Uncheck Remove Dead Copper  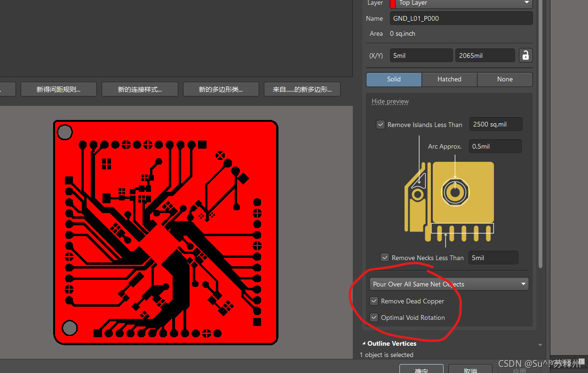pos(374,301)
